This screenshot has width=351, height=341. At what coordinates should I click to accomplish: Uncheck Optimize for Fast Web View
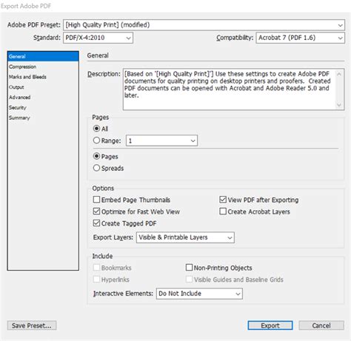tap(96, 212)
